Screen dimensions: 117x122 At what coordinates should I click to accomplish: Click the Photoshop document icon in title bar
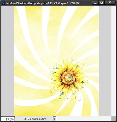click(3, 3)
